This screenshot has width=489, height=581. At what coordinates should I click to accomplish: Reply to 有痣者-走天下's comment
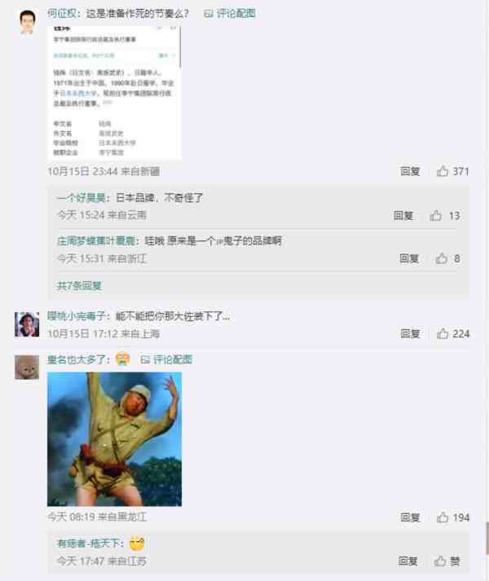click(407, 561)
